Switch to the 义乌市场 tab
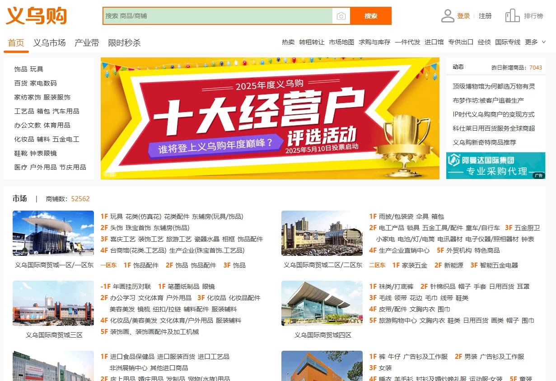 [49, 43]
